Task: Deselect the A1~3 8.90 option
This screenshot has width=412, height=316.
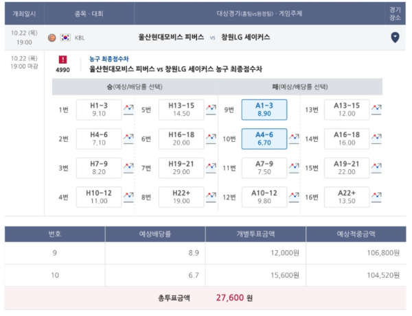Action: pyautogui.click(x=264, y=110)
